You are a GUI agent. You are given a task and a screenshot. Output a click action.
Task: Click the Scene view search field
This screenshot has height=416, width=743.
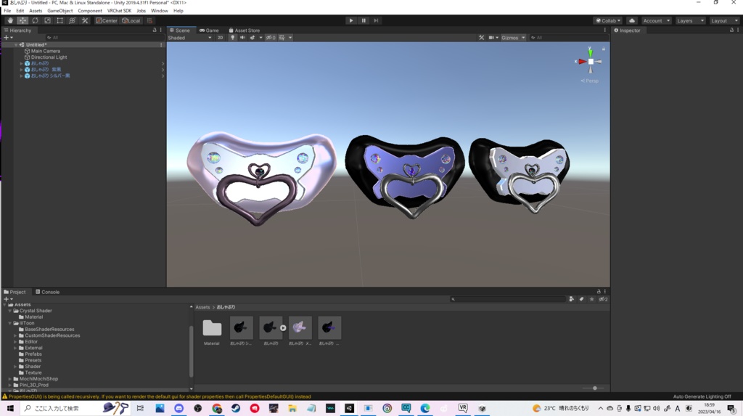(x=566, y=38)
